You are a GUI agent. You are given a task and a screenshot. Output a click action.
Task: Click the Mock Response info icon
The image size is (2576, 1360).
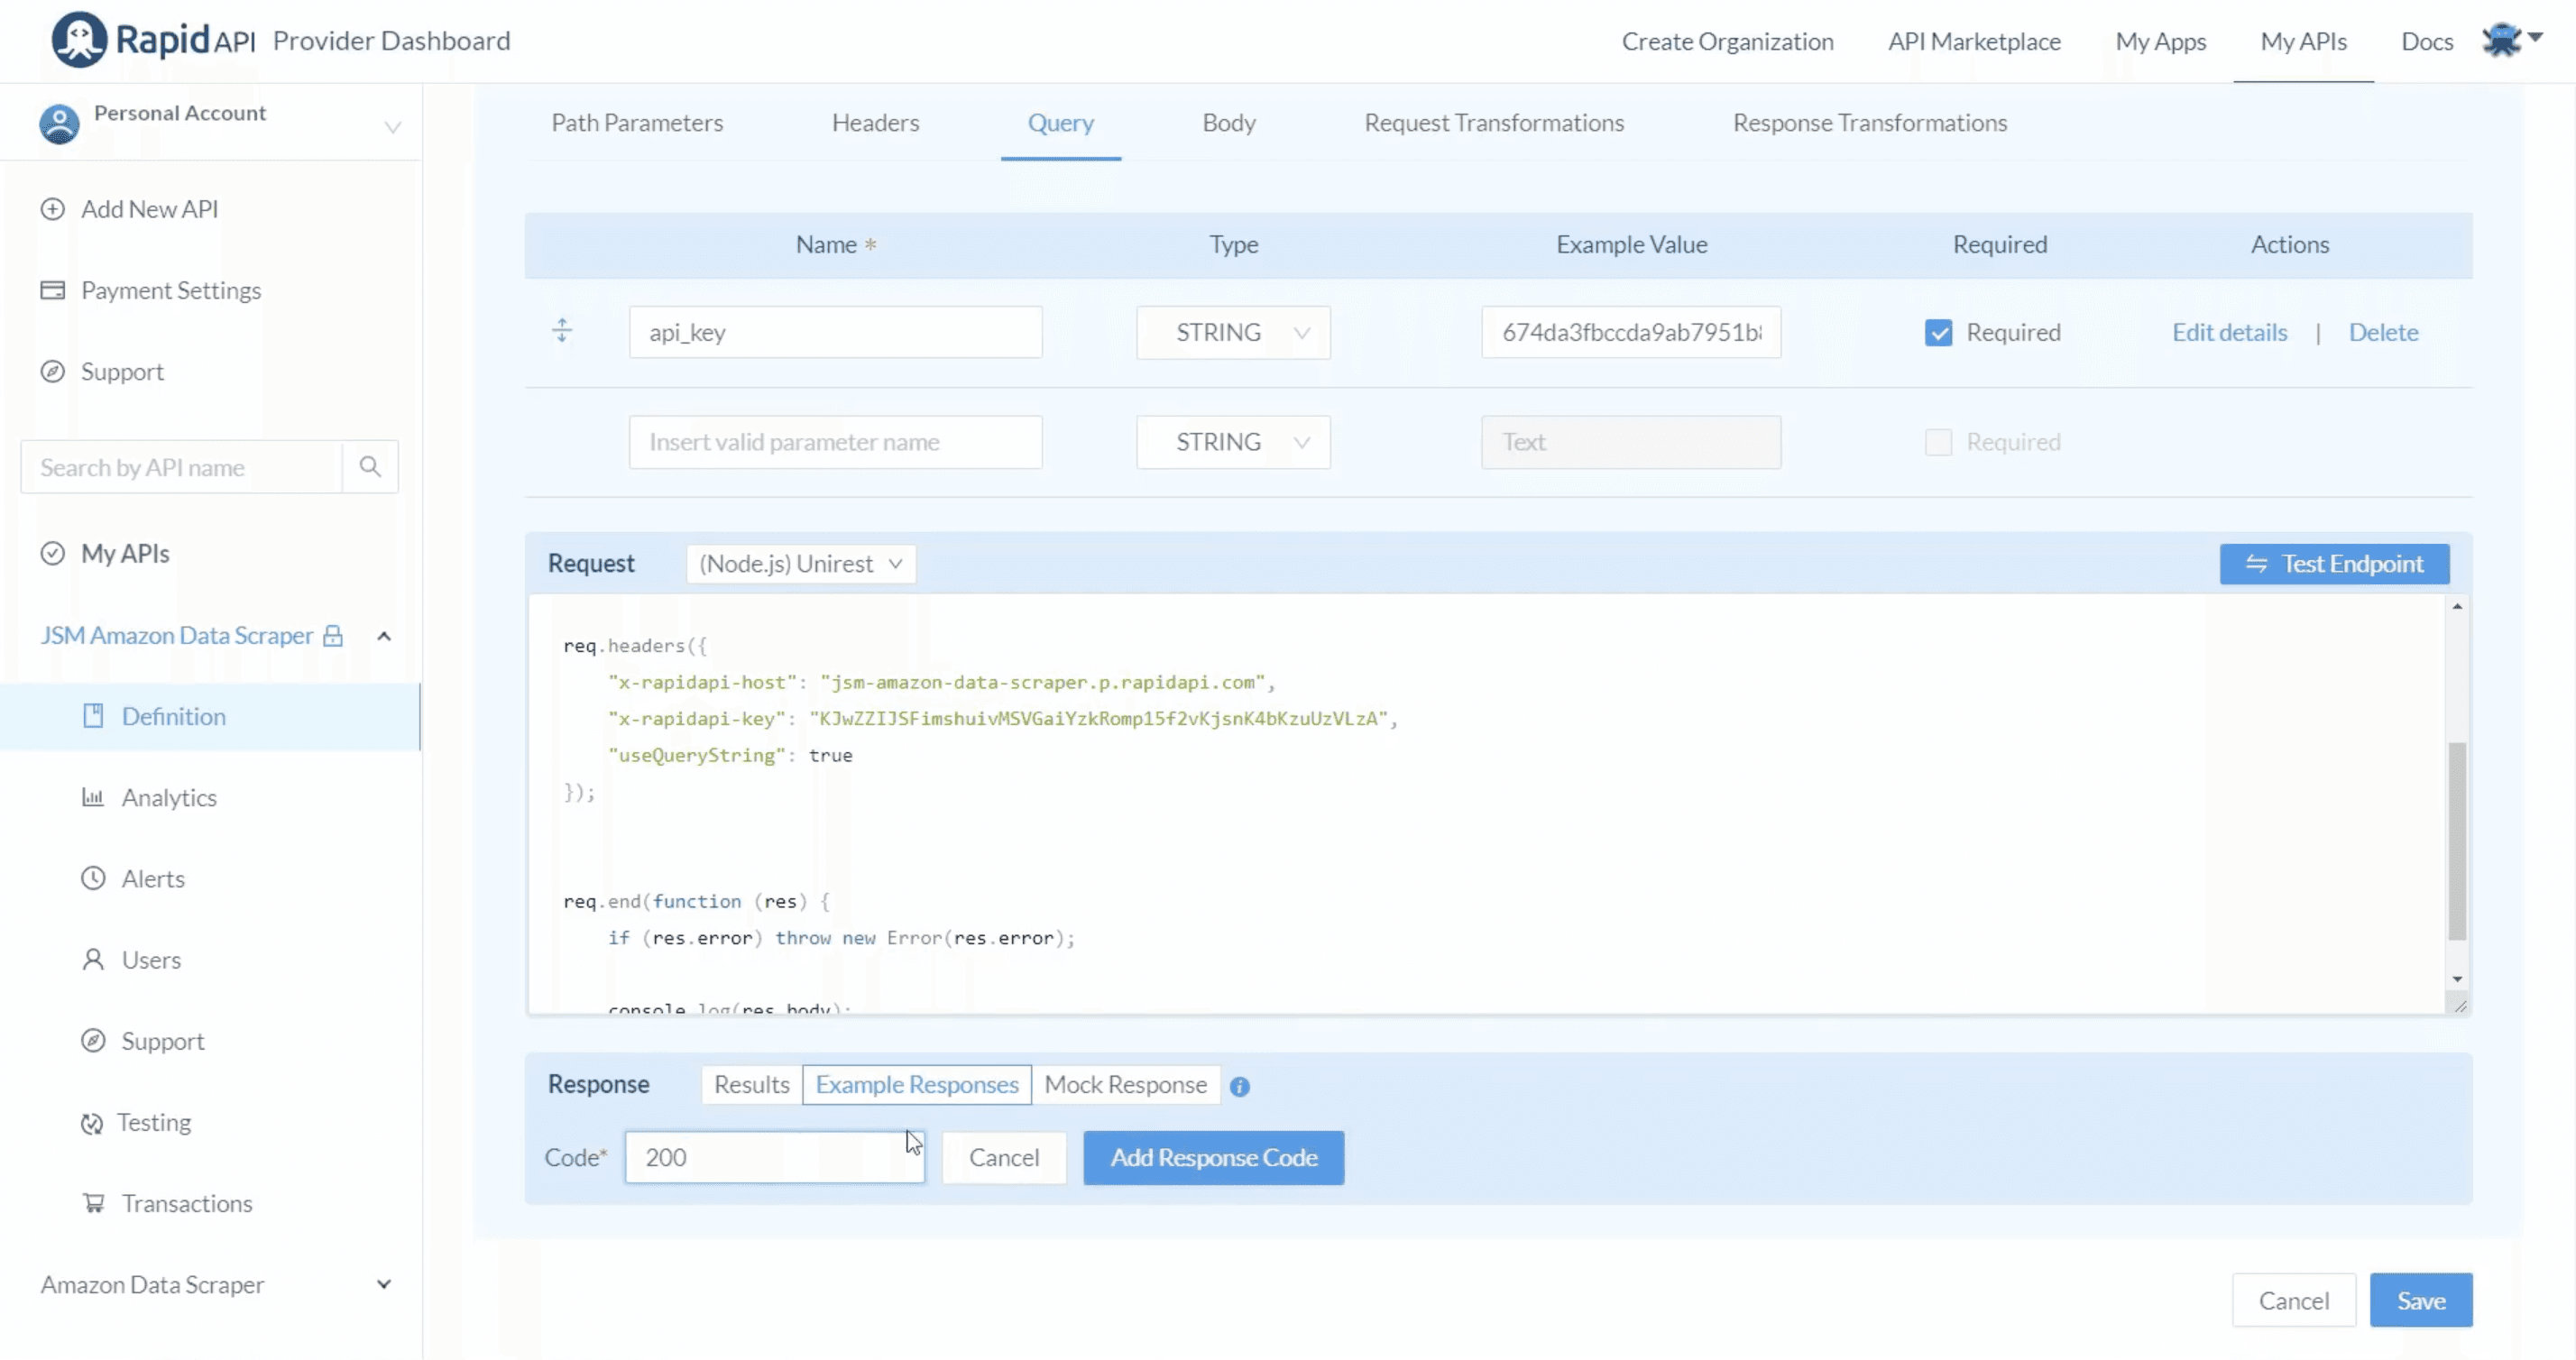(1240, 1086)
